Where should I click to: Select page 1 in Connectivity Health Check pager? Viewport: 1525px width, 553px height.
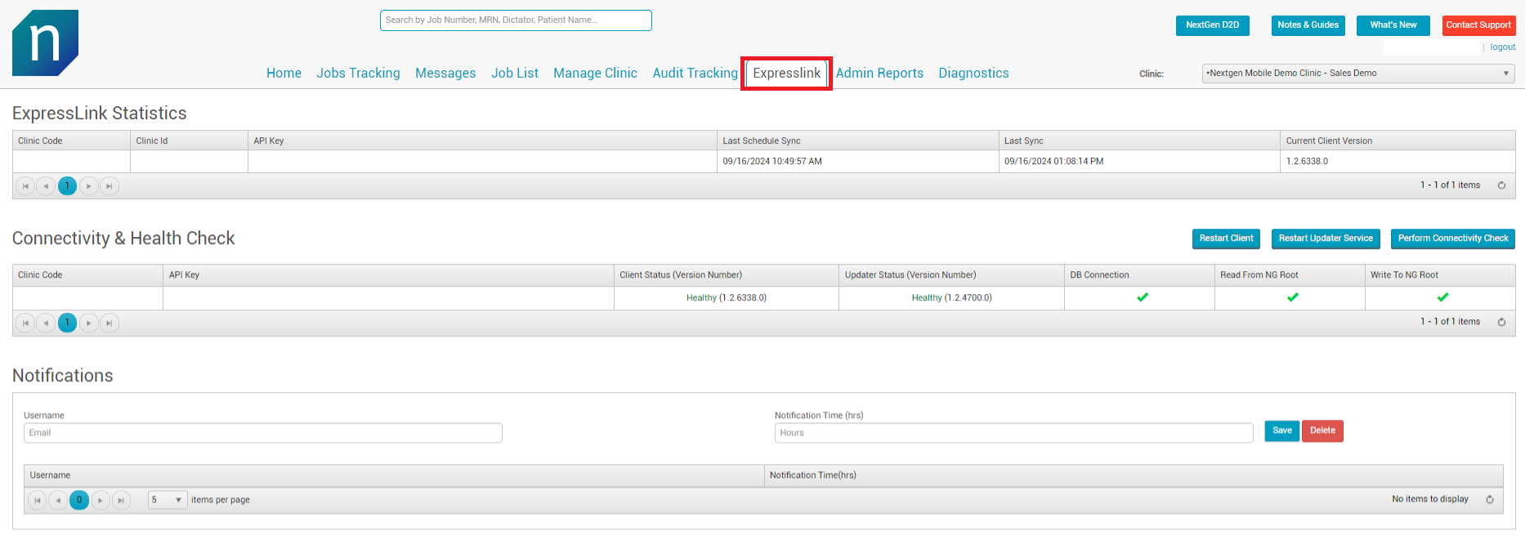coord(67,323)
